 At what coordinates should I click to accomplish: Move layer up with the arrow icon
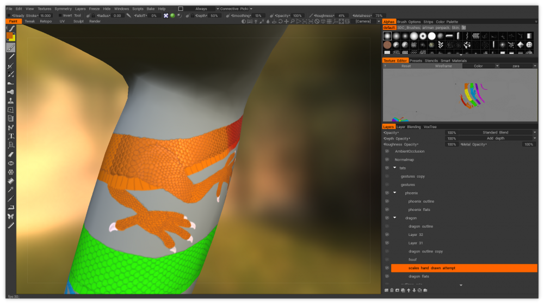click(409, 290)
